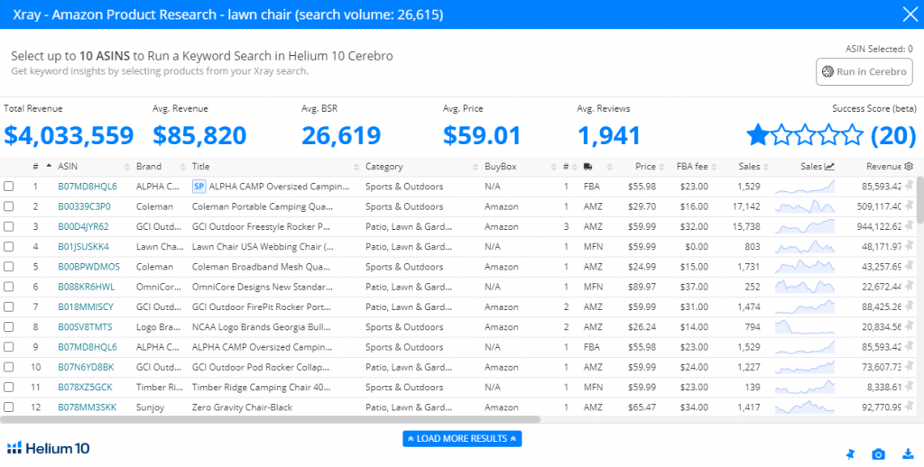Sort by Category column
The image size is (924, 467).
384,167
